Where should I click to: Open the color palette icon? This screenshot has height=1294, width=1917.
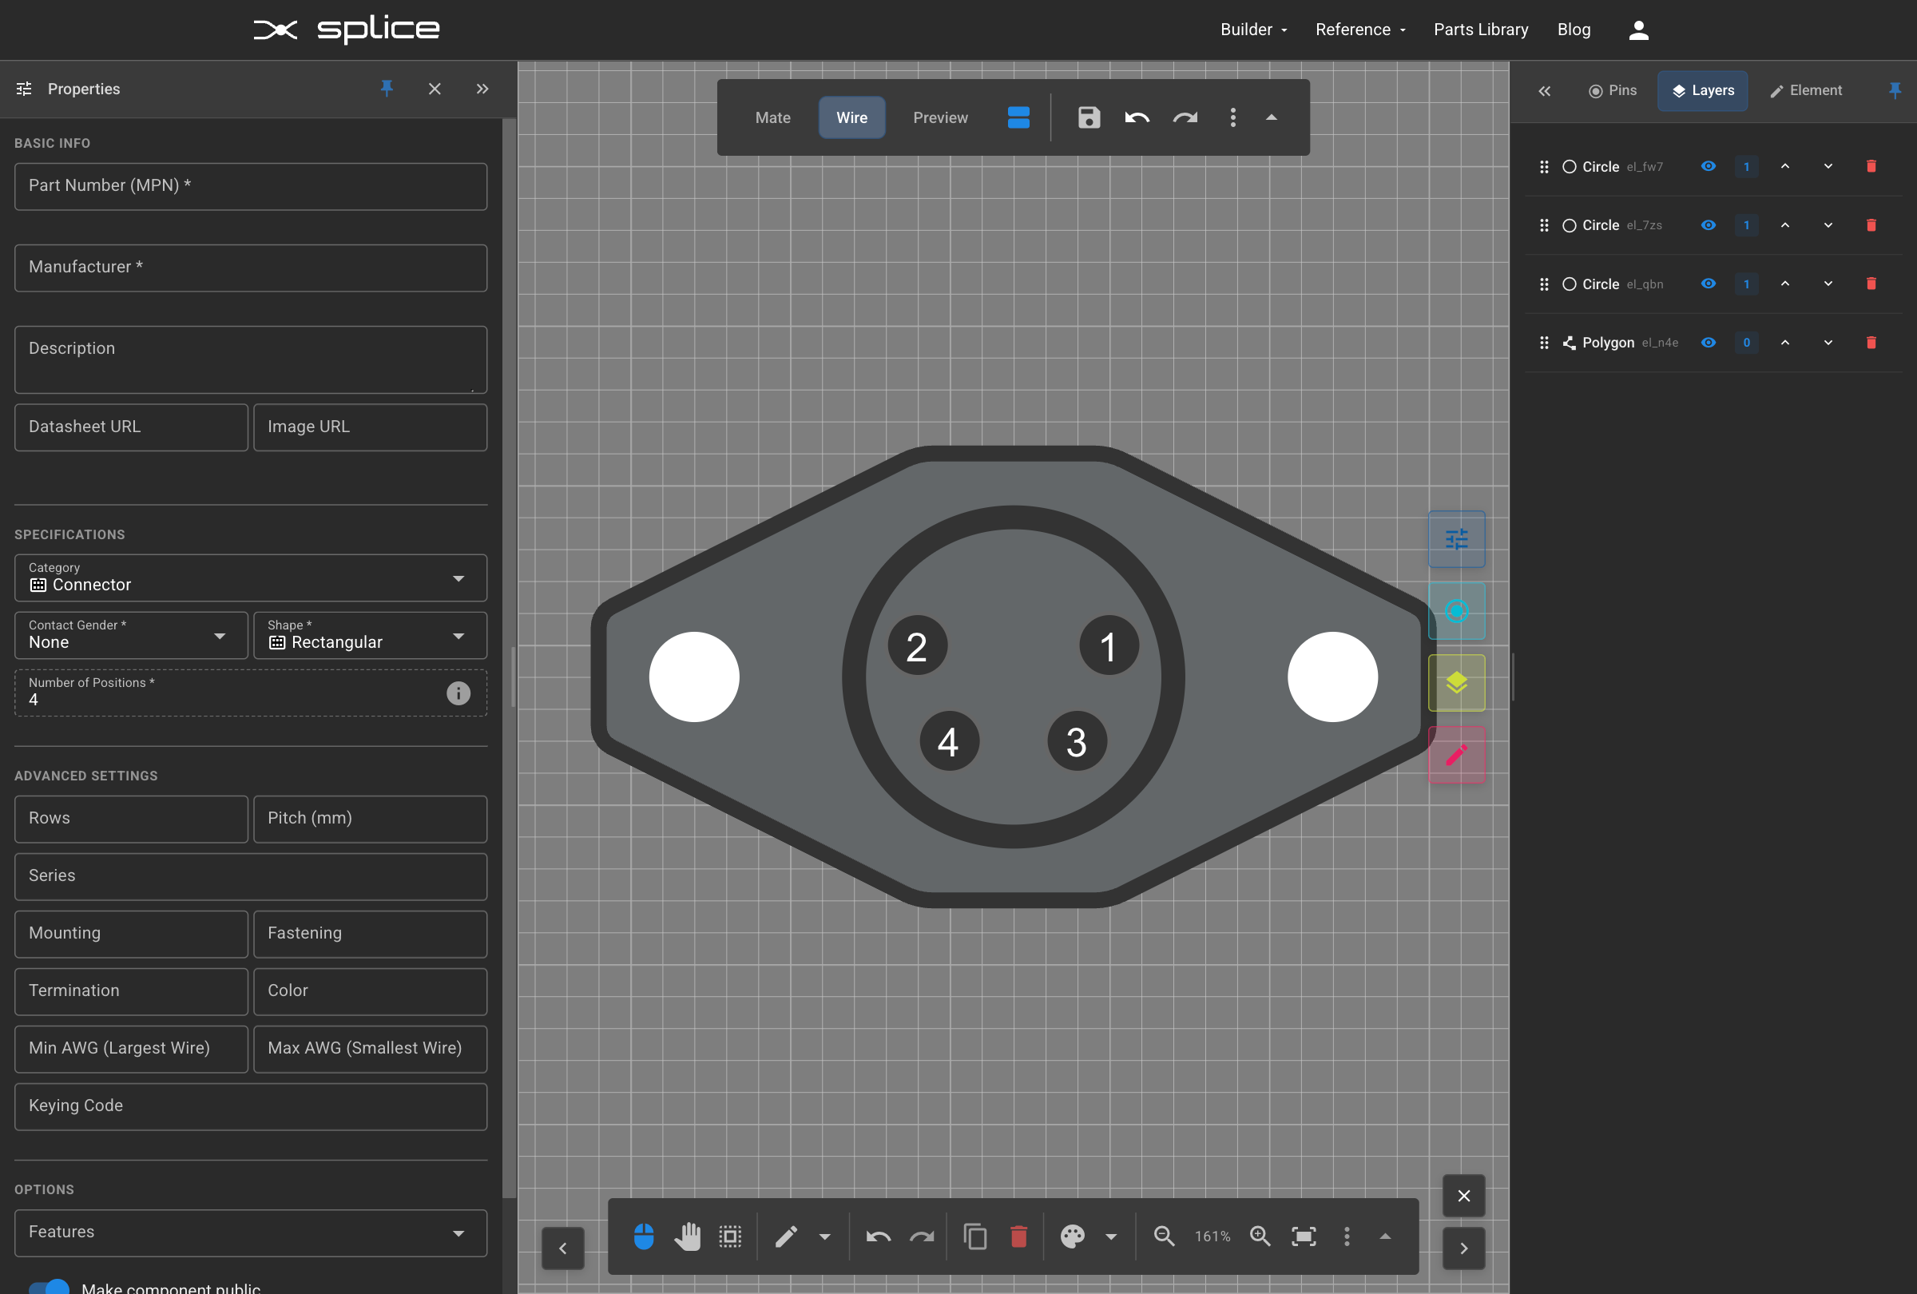click(x=1073, y=1236)
